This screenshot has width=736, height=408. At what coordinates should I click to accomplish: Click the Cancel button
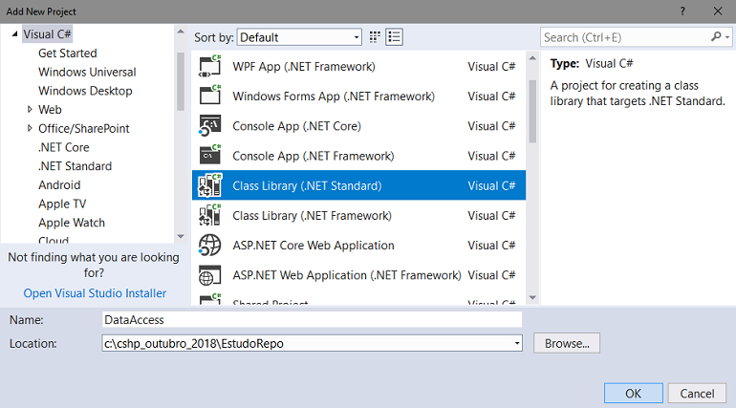click(x=697, y=393)
